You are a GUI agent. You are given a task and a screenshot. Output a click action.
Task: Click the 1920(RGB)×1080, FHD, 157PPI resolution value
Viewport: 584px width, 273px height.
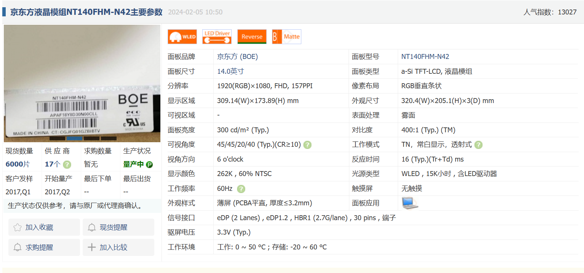click(x=265, y=86)
